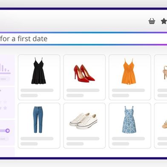
Task: Select the blue jeans product card
Action: click(39, 126)
